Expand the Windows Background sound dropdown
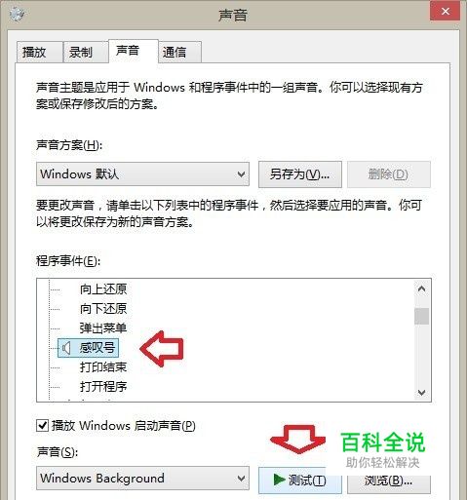This screenshot has height=500, width=467. pos(142,478)
